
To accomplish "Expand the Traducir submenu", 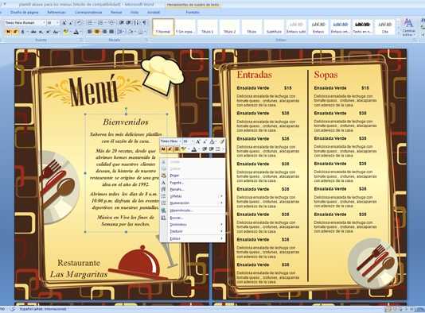I will (193, 231).
